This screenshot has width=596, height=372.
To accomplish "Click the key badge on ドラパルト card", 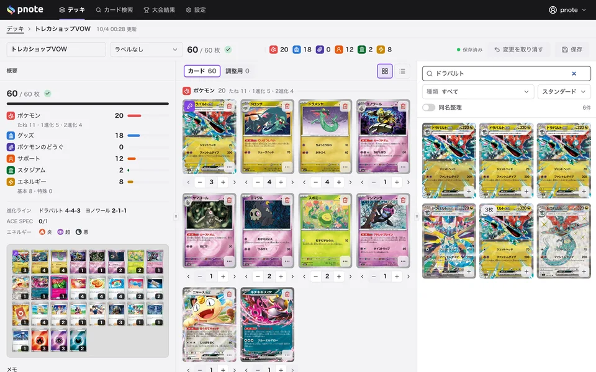I will (x=189, y=106).
